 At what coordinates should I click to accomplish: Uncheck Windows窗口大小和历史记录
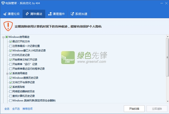(10, 51)
